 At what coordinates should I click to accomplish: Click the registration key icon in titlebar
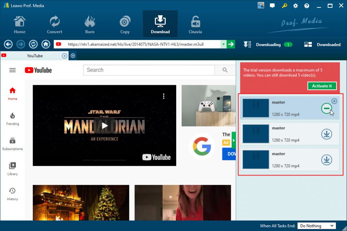(284, 5)
